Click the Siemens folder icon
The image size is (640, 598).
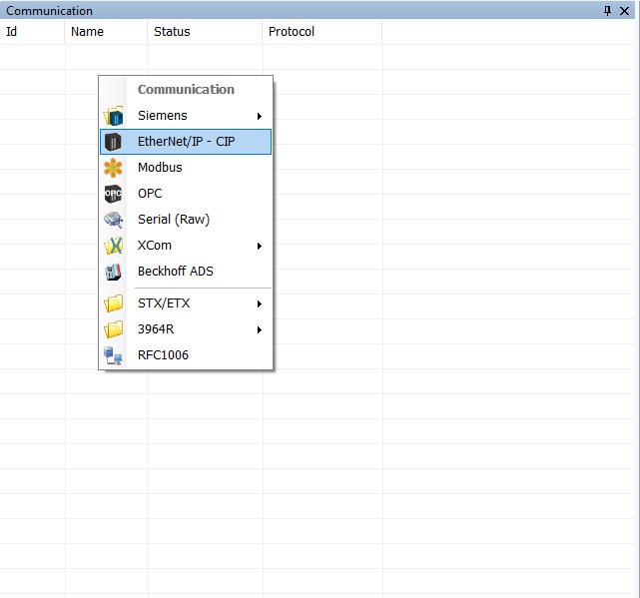(113, 116)
